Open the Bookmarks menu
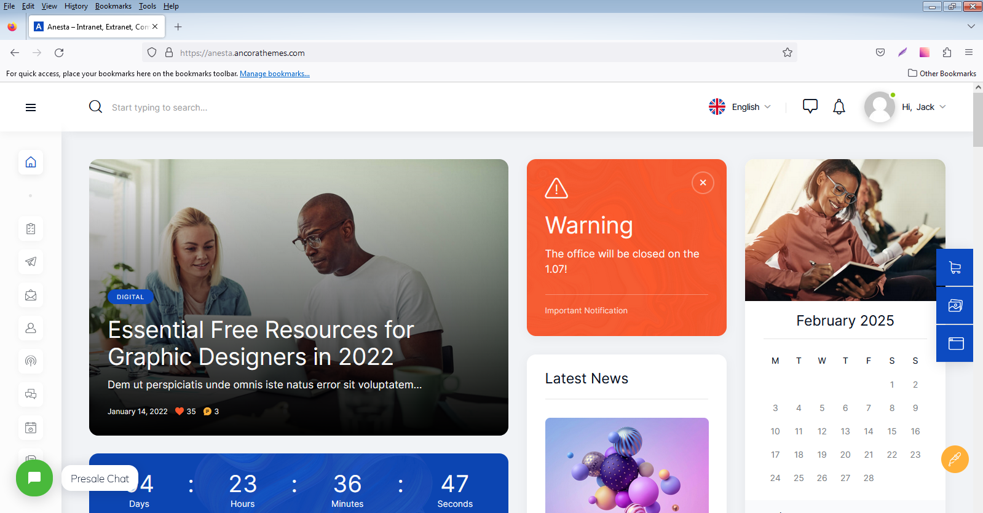This screenshot has width=983, height=513. [113, 6]
